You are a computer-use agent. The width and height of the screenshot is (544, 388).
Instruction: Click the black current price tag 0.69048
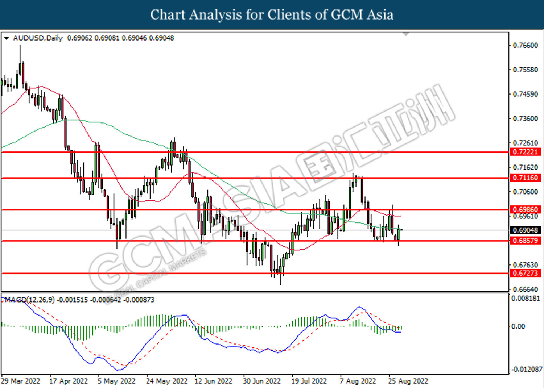tap(525, 230)
